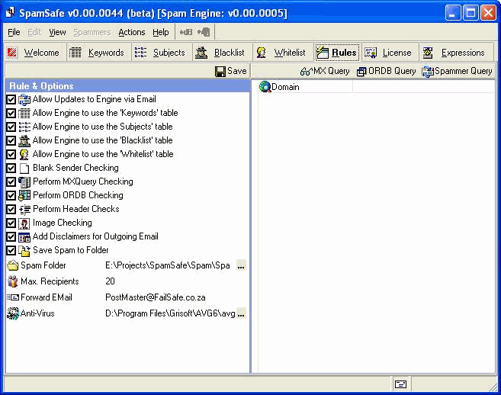Run an ORDB Query

point(386,71)
